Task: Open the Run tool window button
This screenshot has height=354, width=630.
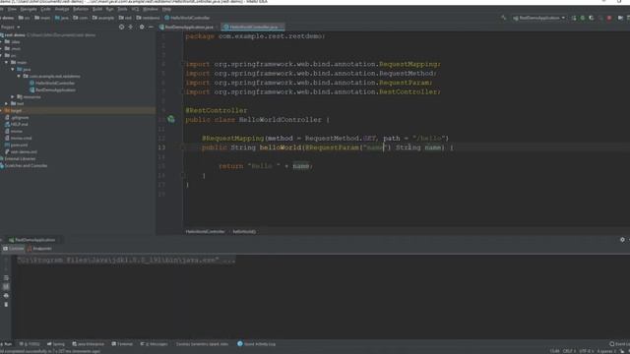Action: 6,344
